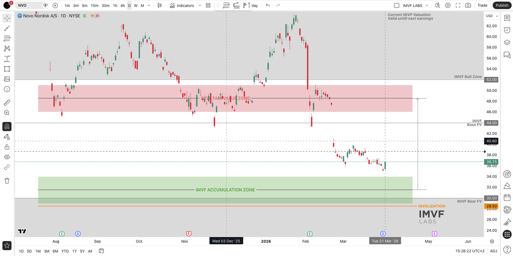This screenshot has height=256, width=513.
Task: Switch to 1m interval
Action: tap(67, 6)
